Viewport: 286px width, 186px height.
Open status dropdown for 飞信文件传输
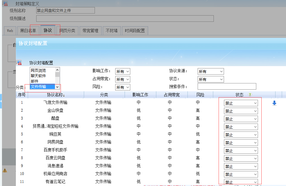(241, 103)
